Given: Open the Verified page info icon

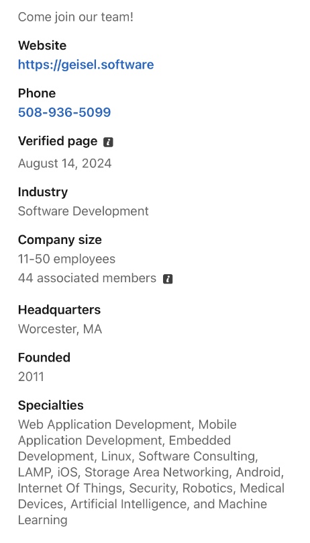Looking at the screenshot, I should pyautogui.click(x=108, y=142).
